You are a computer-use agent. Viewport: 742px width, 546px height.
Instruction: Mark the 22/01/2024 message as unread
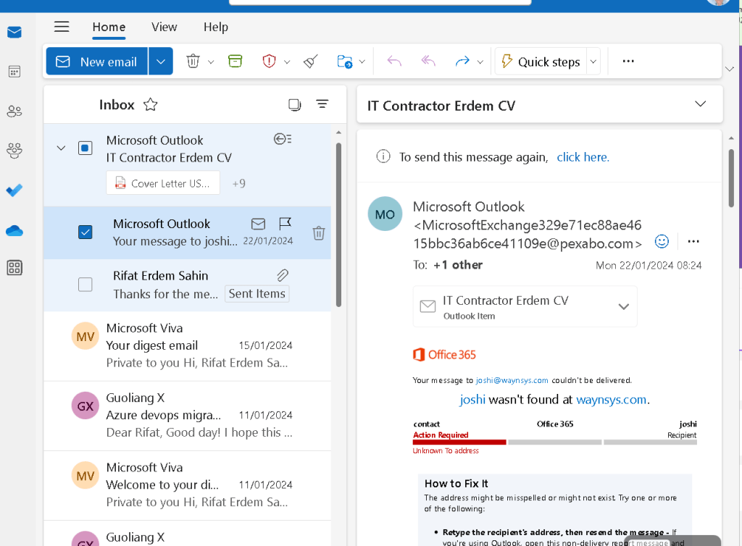(x=258, y=224)
